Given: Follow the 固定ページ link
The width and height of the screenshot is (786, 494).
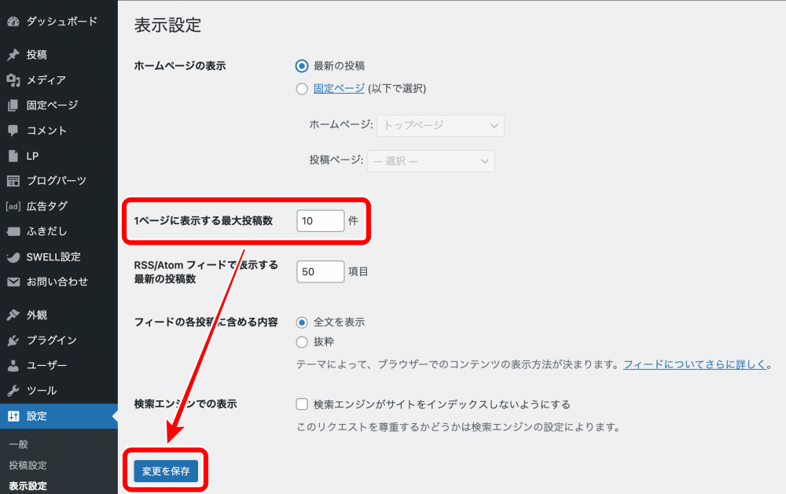Looking at the screenshot, I should [339, 88].
